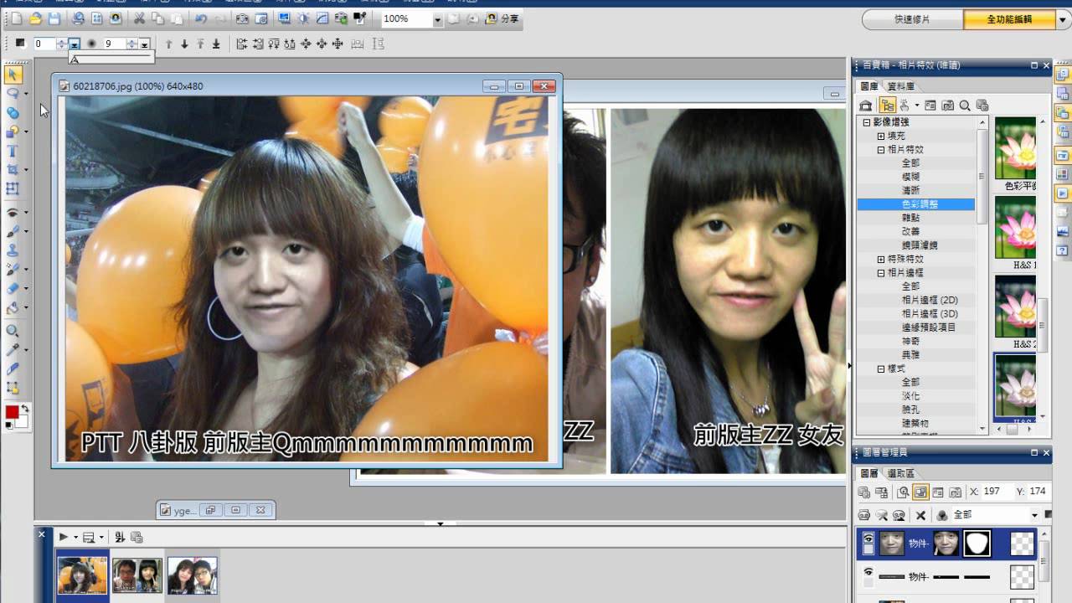Select 邊緣預設項目 in the tree
The height and width of the screenshot is (603, 1072).
tap(928, 327)
